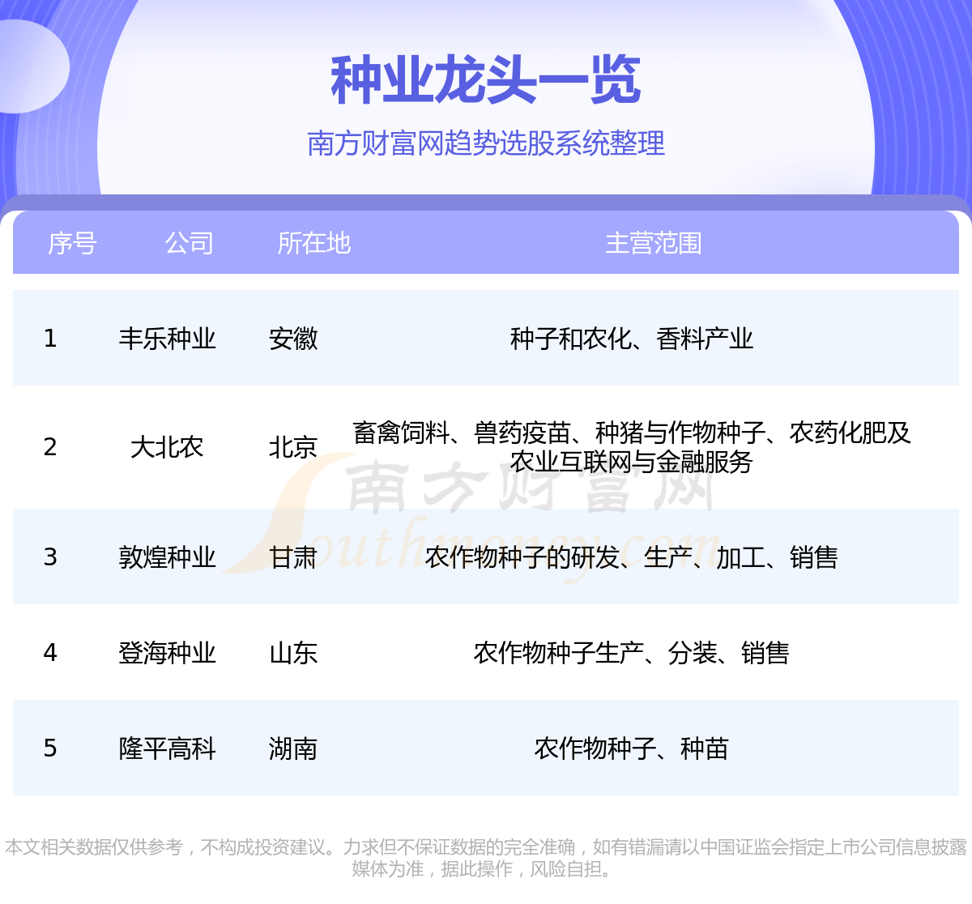The height and width of the screenshot is (904, 972).
Task: Click the 主营范围 column header
Action: point(654,243)
